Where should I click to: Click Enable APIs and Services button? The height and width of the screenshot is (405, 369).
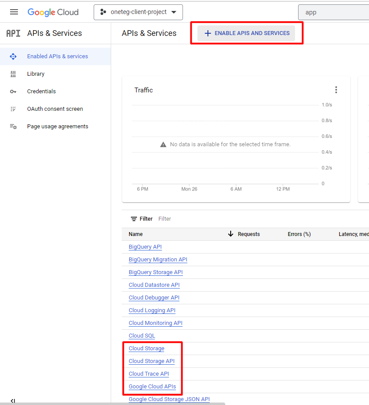pyautogui.click(x=246, y=33)
